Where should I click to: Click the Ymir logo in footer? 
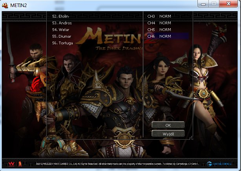(x=20, y=164)
